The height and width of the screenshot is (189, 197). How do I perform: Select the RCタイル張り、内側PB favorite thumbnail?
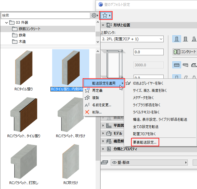pos(71,68)
